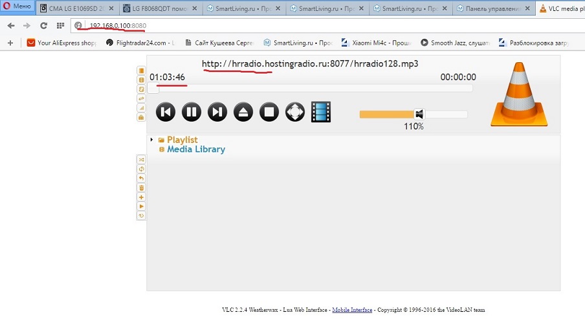Click the 110% volume label
The height and width of the screenshot is (319, 585).
point(414,126)
